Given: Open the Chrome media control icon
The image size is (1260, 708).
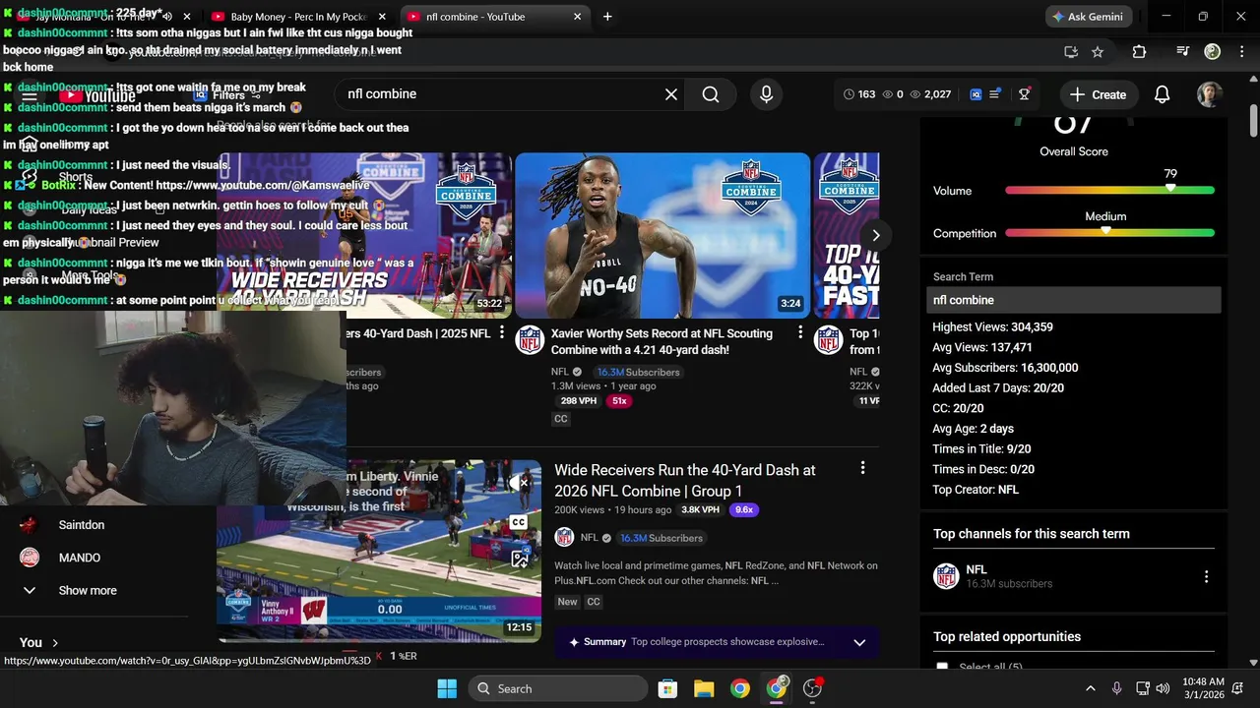Looking at the screenshot, I should 1183,52.
